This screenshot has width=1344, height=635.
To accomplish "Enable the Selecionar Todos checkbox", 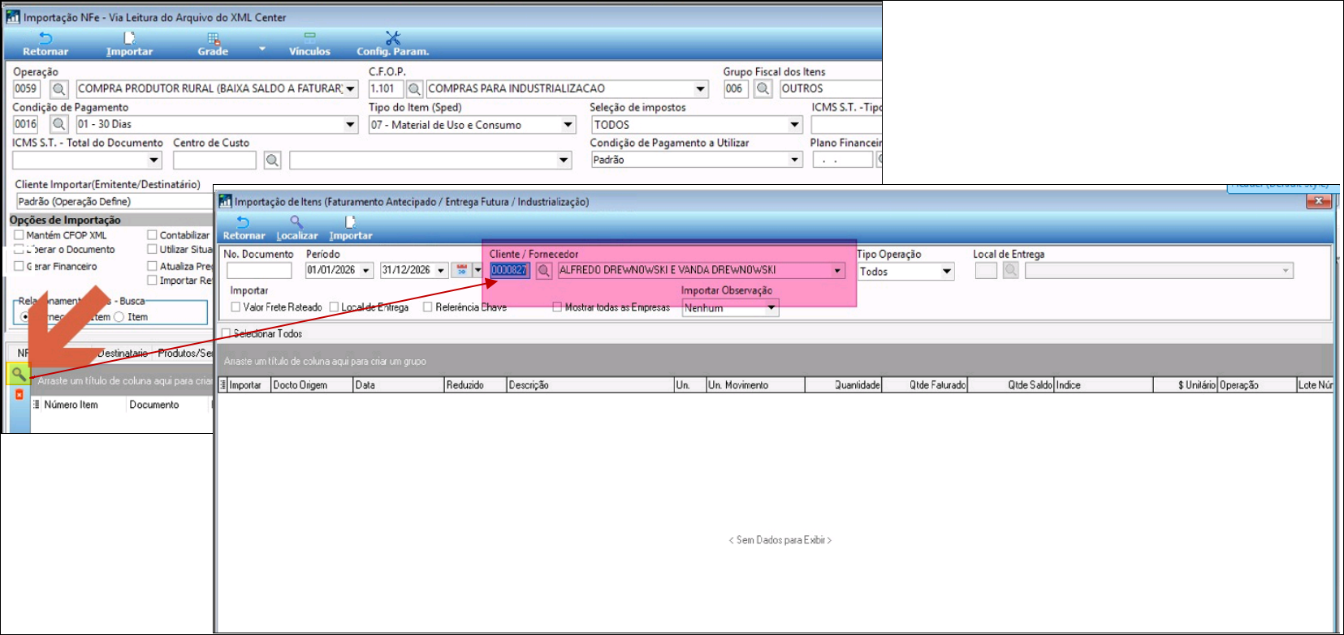I will click(227, 333).
